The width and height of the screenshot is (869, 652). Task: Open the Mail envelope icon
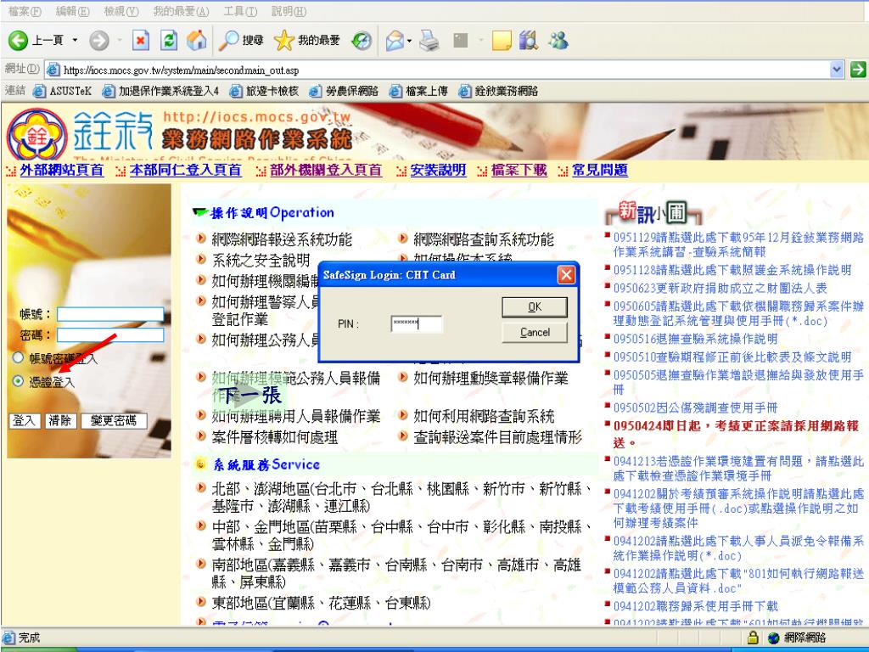[395, 41]
